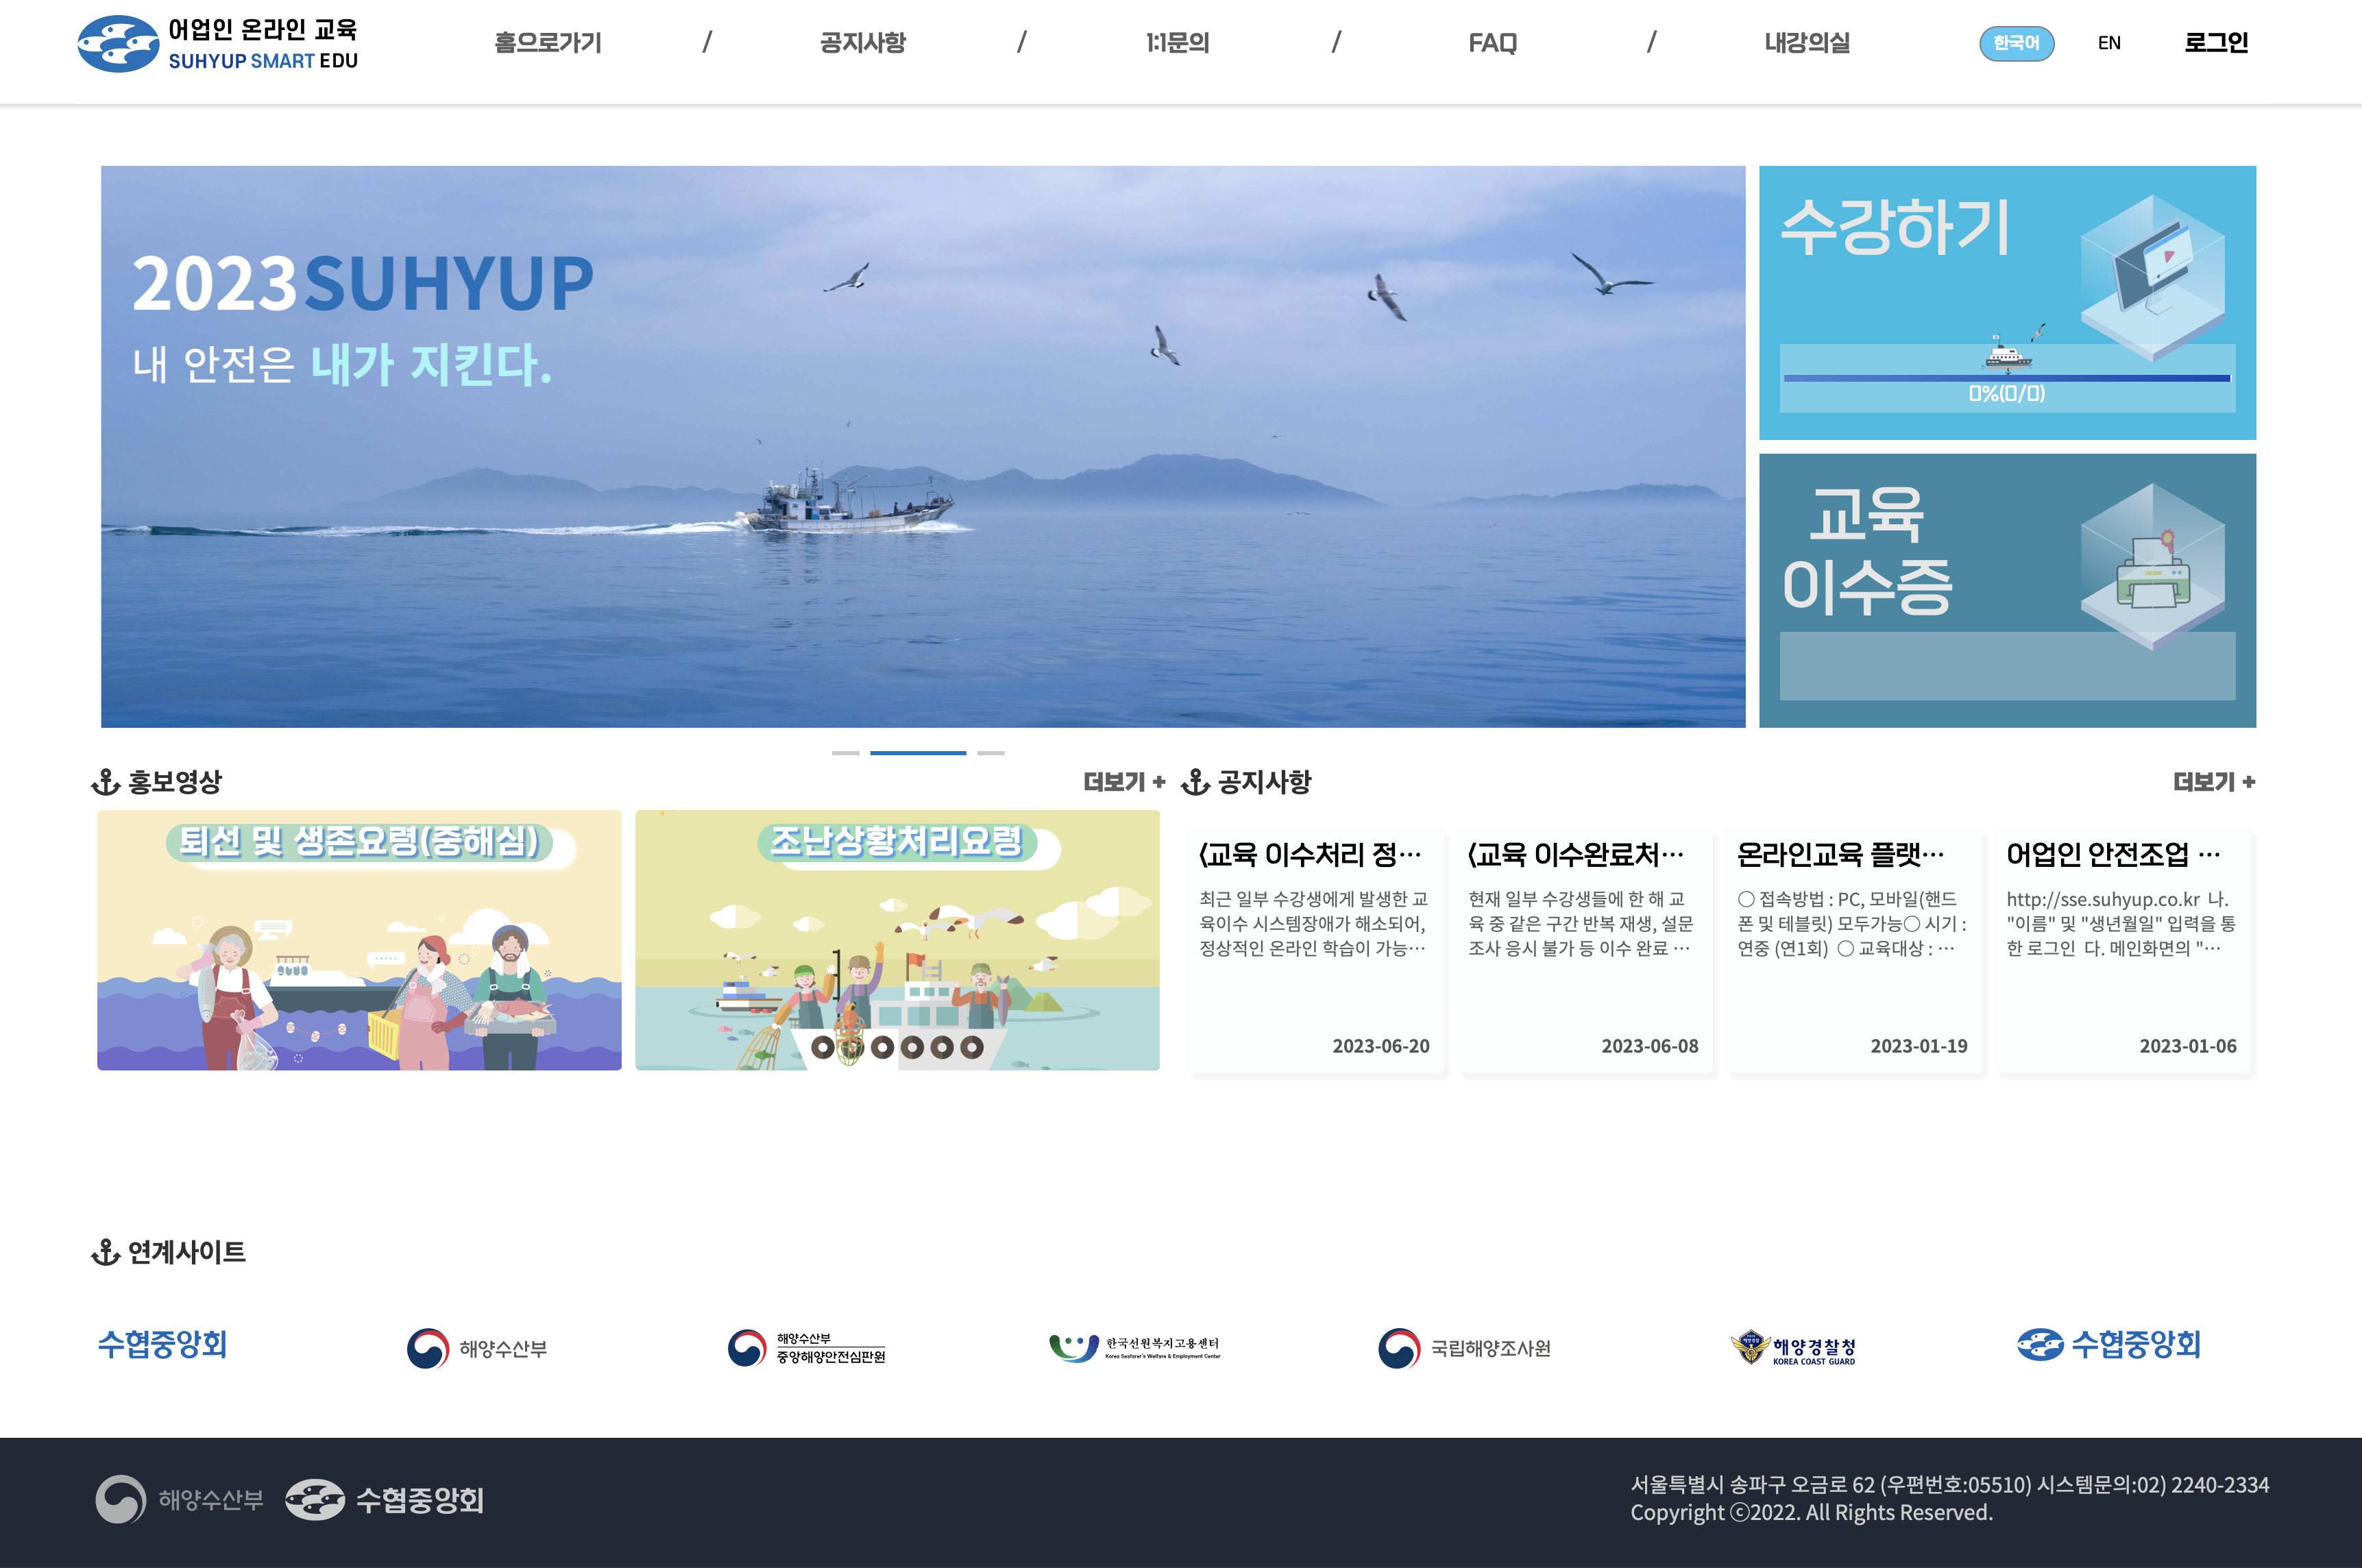Open the 국립해양조사원 partner logo

1464,1348
